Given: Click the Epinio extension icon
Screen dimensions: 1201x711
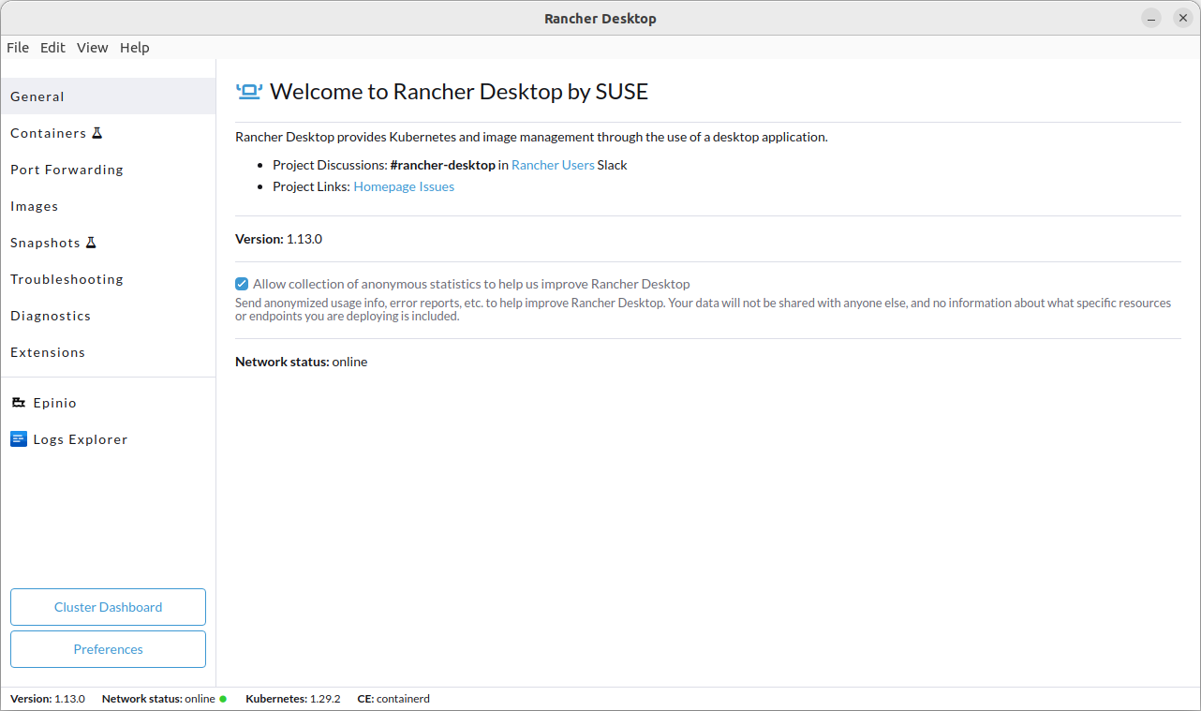Looking at the screenshot, I should click(19, 403).
